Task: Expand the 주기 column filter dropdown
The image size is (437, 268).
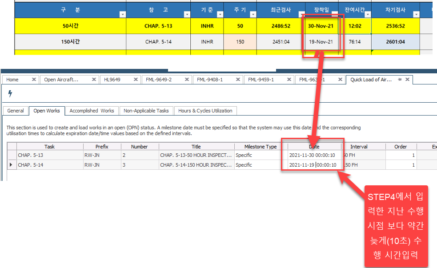Action: click(x=253, y=14)
